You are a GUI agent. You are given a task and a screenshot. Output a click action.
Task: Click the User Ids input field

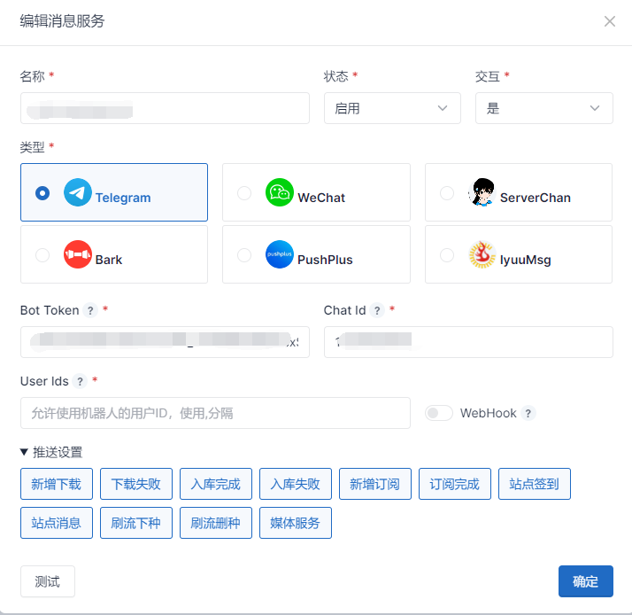coord(215,413)
